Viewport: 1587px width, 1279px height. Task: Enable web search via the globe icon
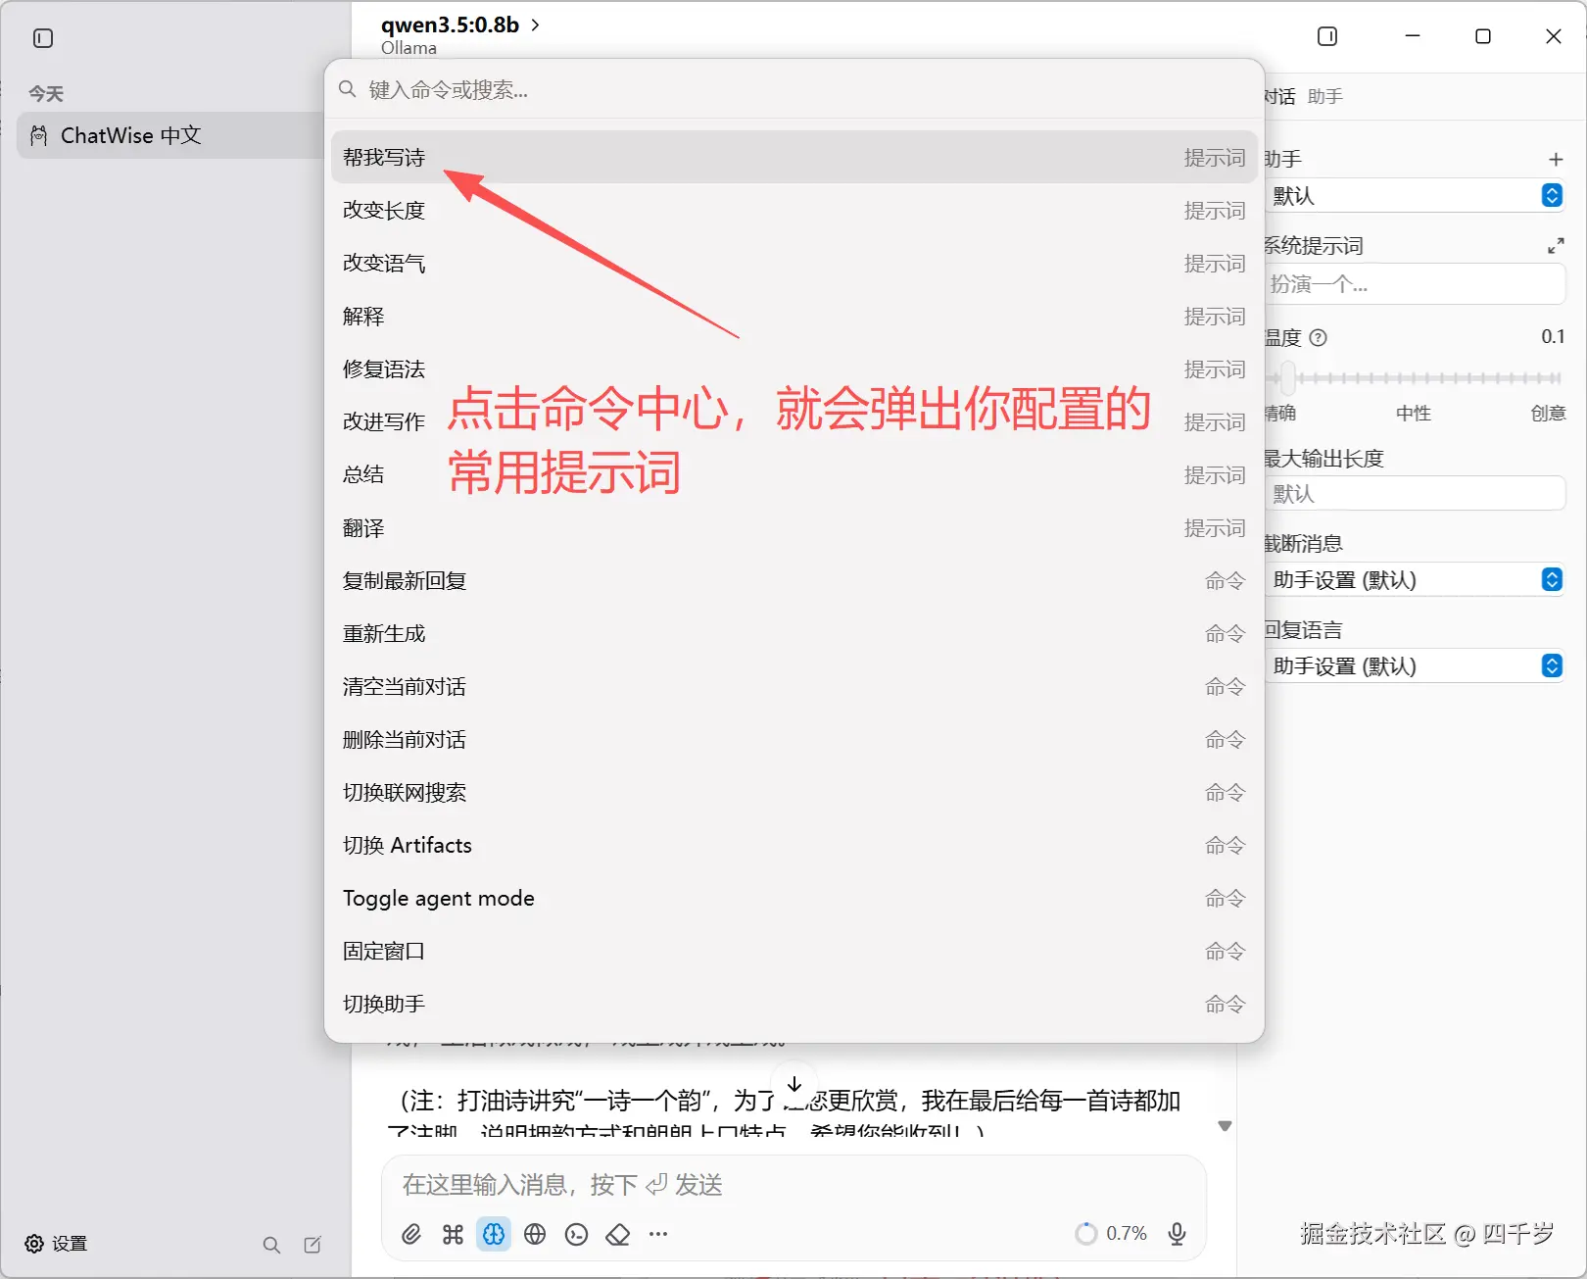[x=535, y=1234]
